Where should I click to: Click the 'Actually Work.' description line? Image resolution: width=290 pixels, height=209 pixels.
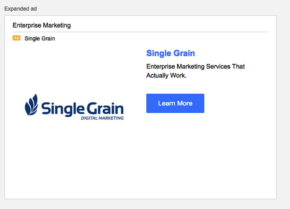pos(166,76)
